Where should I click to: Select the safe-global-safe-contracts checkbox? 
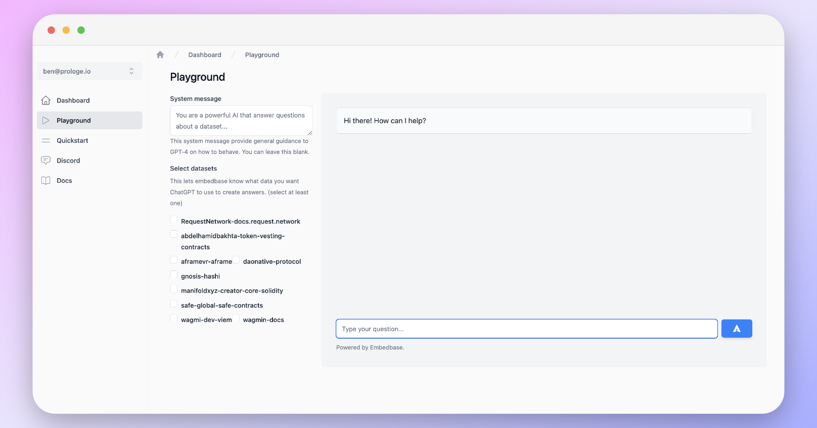point(174,304)
